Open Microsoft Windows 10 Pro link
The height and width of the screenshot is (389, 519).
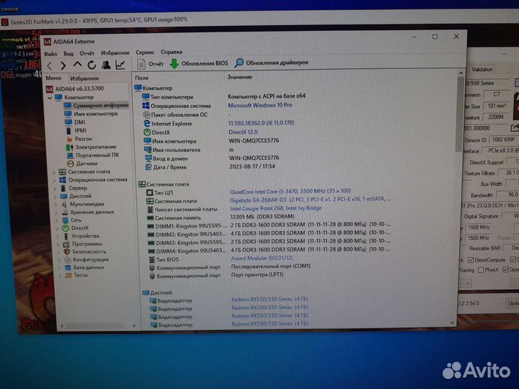point(260,105)
